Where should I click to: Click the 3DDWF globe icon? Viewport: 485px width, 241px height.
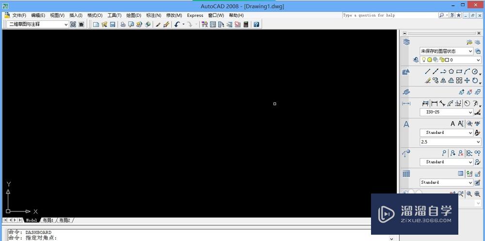pyautogui.click(x=147, y=24)
